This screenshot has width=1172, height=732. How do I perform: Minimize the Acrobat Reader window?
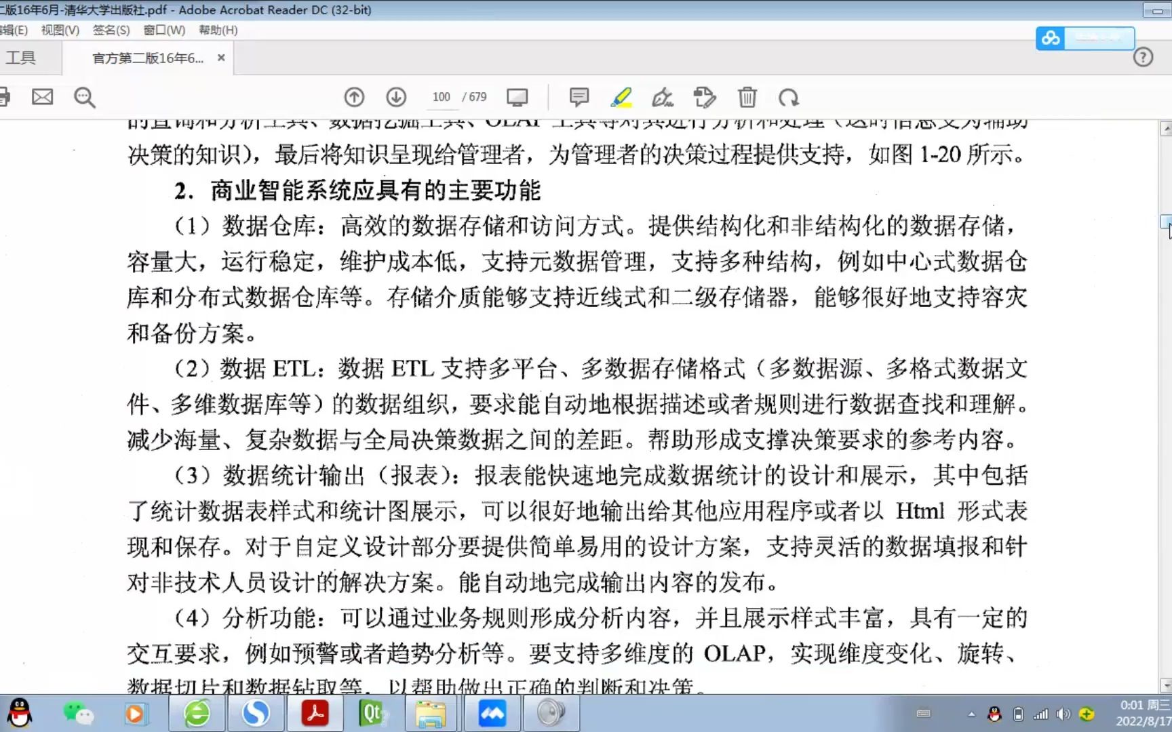1156,11
